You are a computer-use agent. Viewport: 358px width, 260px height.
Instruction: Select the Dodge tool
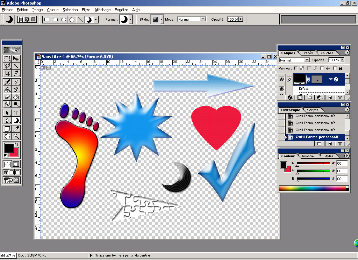16,104
